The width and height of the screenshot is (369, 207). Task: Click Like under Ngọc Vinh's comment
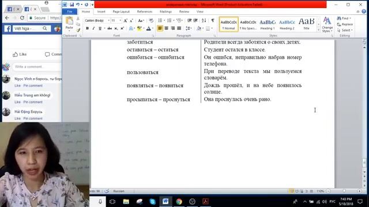pyautogui.click(x=17, y=86)
